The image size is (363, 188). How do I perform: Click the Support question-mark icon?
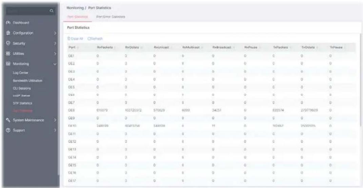point(8,130)
